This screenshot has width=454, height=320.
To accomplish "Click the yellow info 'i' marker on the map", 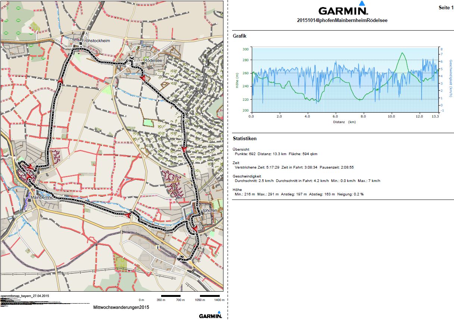I will click(158, 247).
